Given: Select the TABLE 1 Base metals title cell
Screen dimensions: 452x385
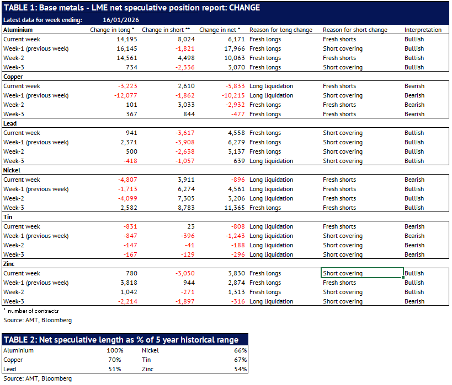Looking at the screenshot, I should click(132, 8).
